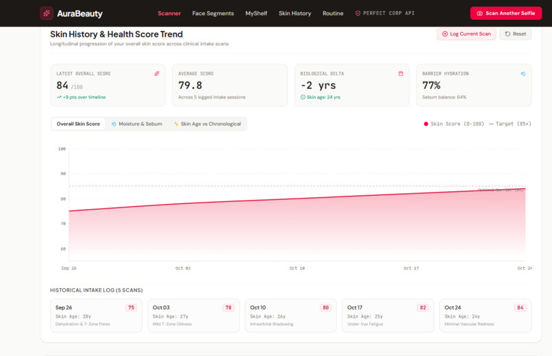
Task: Click score badge 80 on Oct 10
Action: point(325,307)
